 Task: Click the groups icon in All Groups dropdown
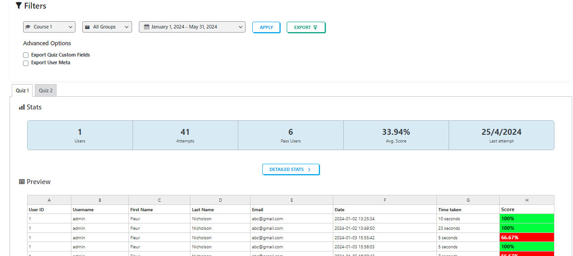point(87,27)
